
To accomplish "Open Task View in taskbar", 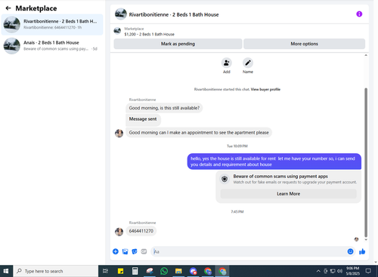I will point(105,271).
